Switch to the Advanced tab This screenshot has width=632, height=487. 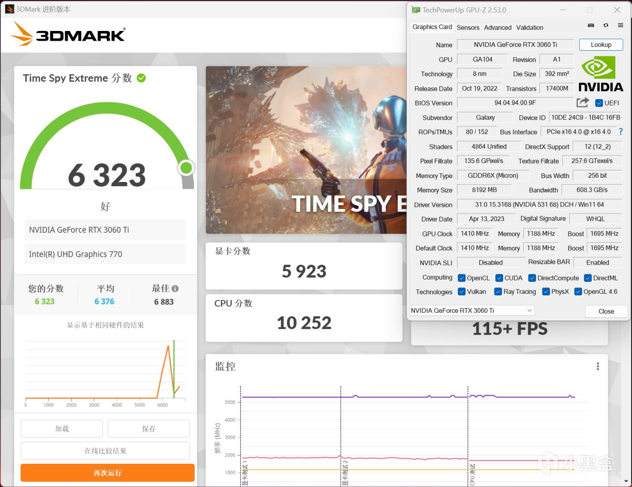pyautogui.click(x=498, y=28)
